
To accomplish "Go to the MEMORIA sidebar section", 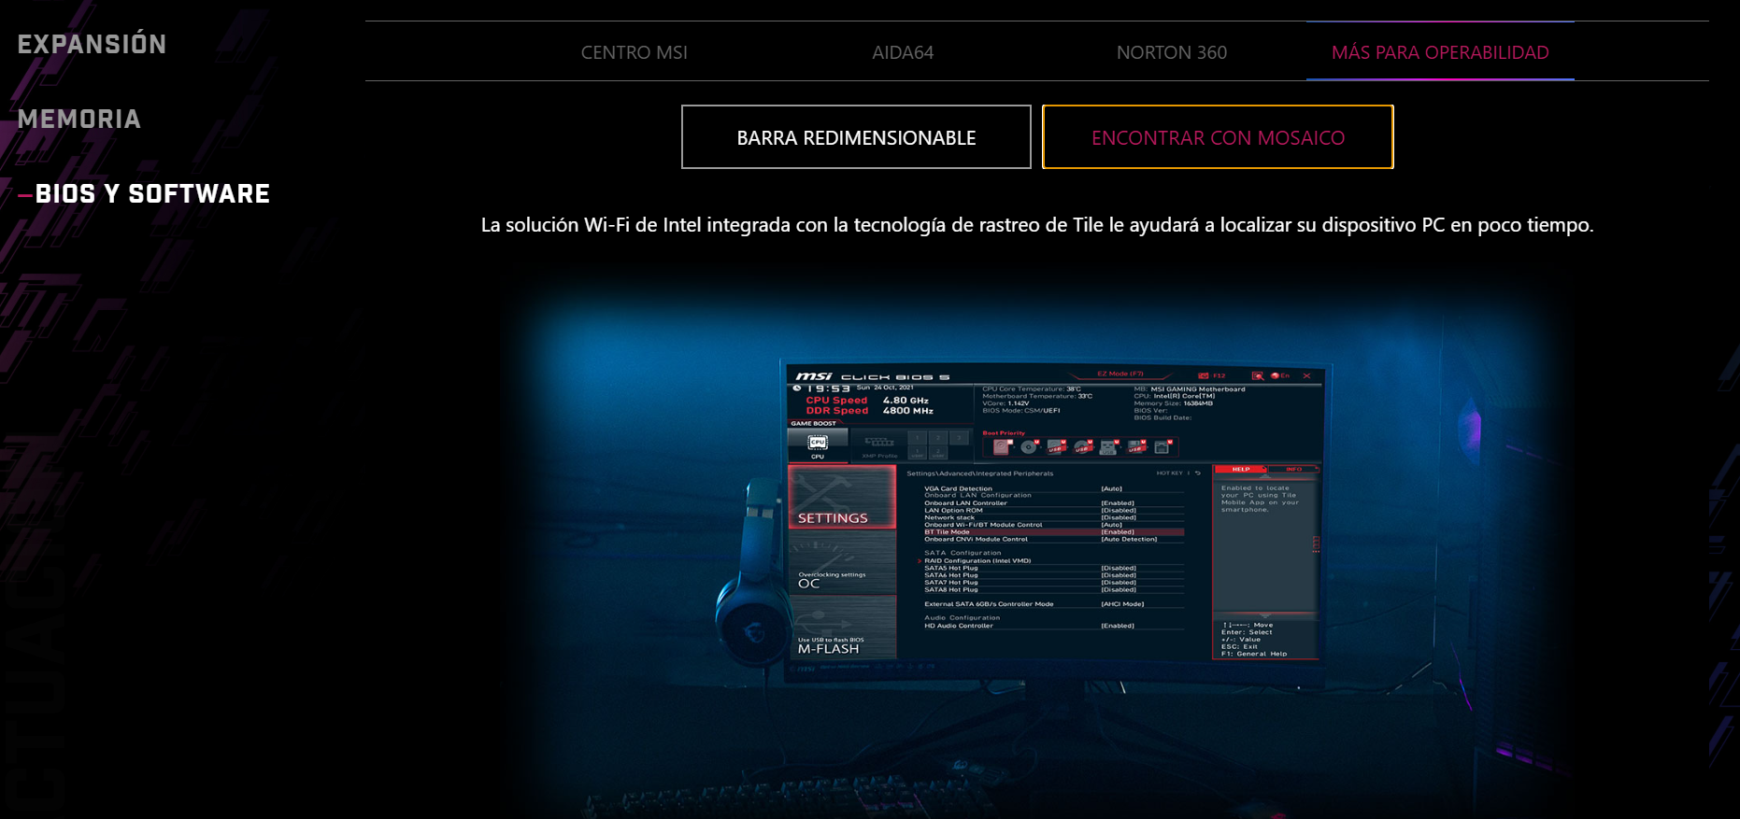I will click(79, 119).
